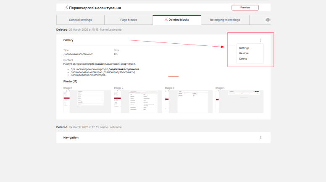The height and width of the screenshot is (182, 326).
Task: Switch to General settings tab
Action: pyautogui.click(x=80, y=20)
